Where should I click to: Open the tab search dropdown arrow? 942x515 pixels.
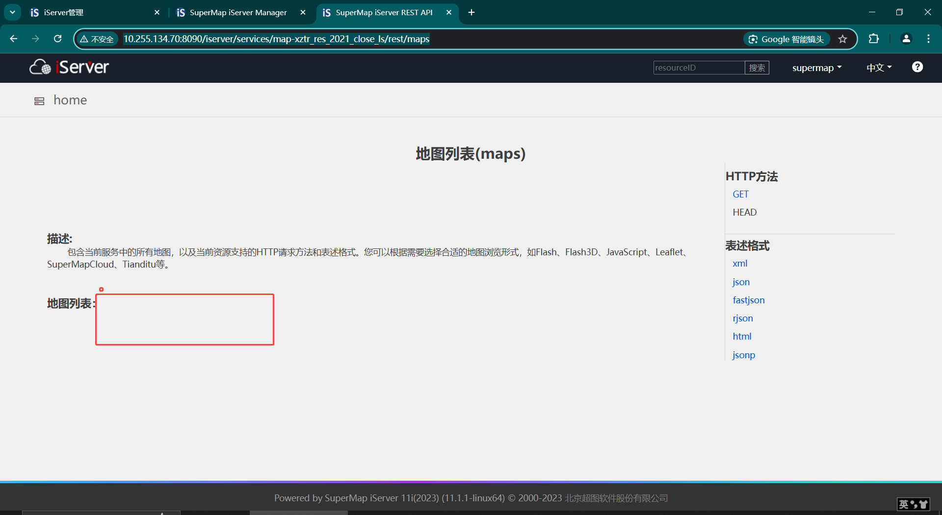point(12,12)
